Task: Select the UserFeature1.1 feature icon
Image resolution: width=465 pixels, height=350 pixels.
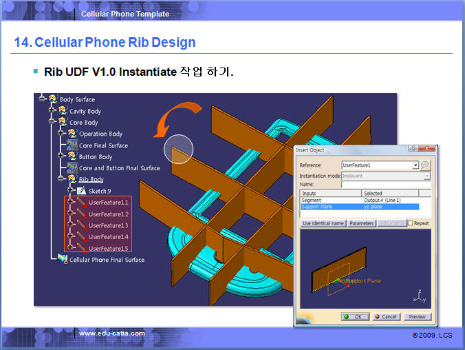Action: (81, 203)
